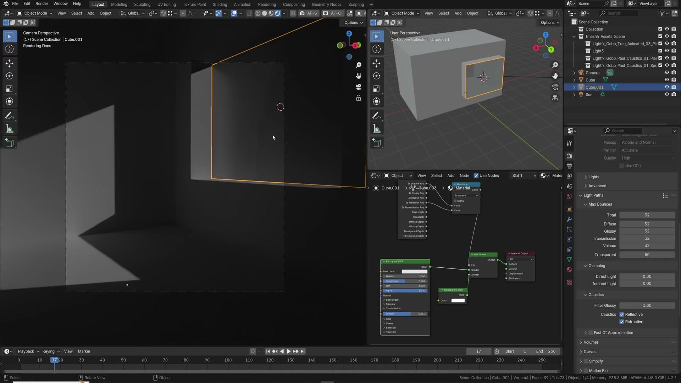Expand Cube.001 in the outliner
This screenshot has width=681, height=383.
(574, 87)
